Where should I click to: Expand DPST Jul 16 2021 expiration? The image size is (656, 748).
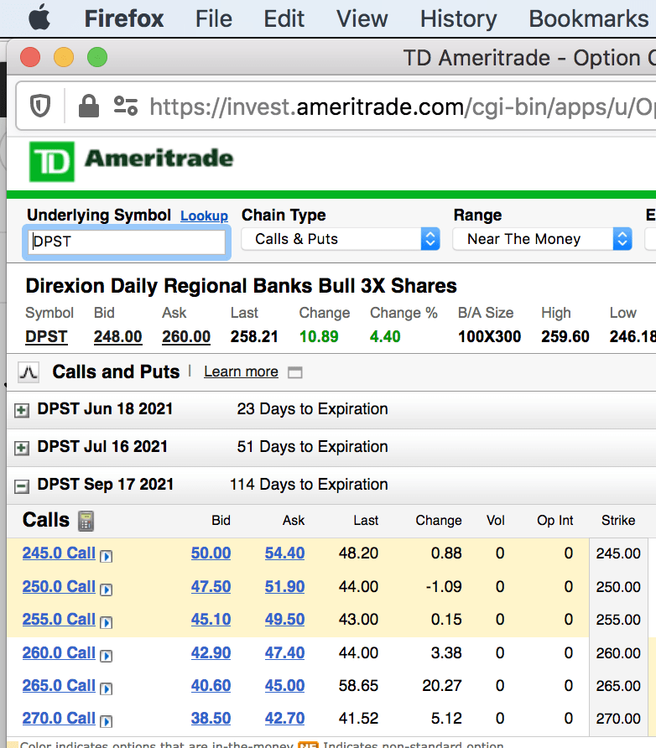coord(22,448)
